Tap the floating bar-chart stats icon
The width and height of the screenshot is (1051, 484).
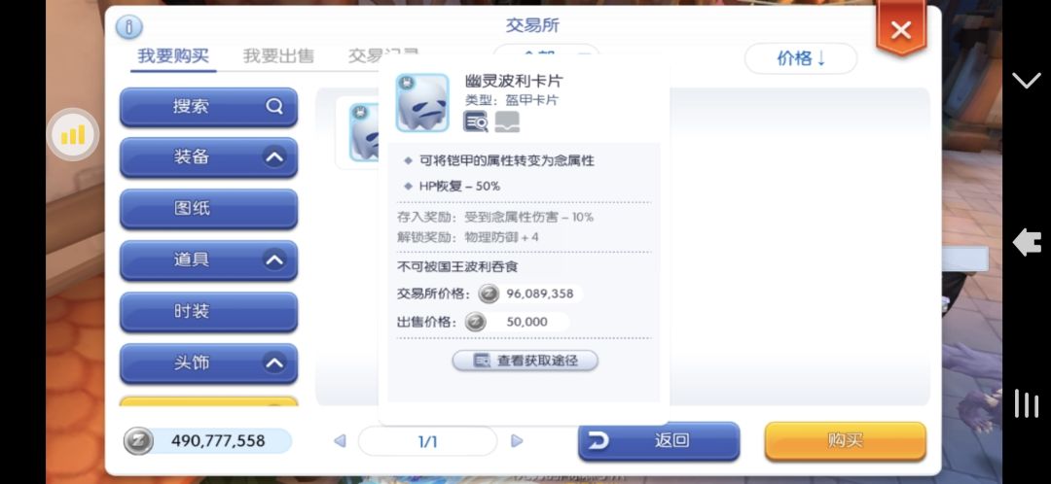click(73, 134)
